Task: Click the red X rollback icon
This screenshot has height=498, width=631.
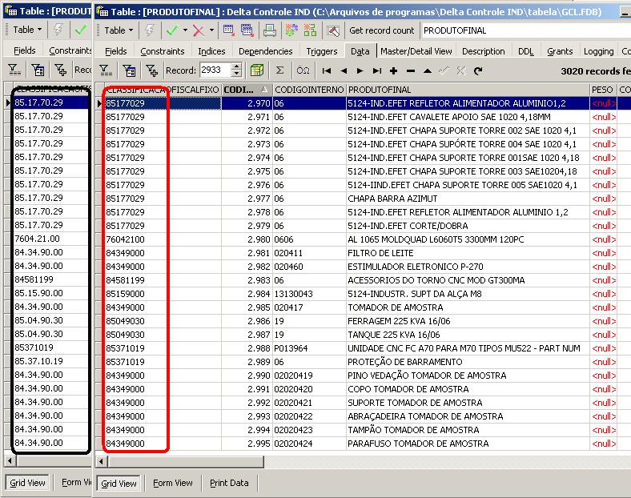Action: [198, 30]
